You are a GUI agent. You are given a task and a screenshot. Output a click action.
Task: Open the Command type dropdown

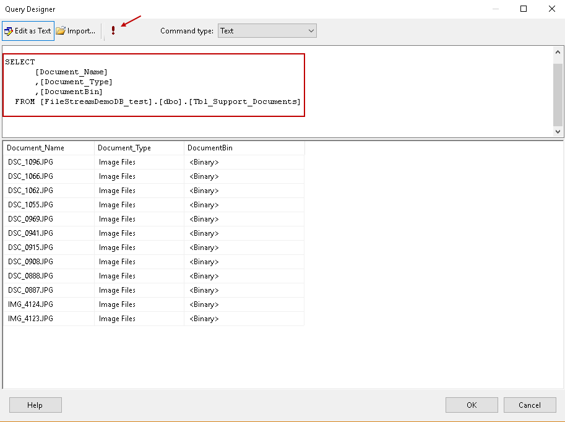[267, 31]
